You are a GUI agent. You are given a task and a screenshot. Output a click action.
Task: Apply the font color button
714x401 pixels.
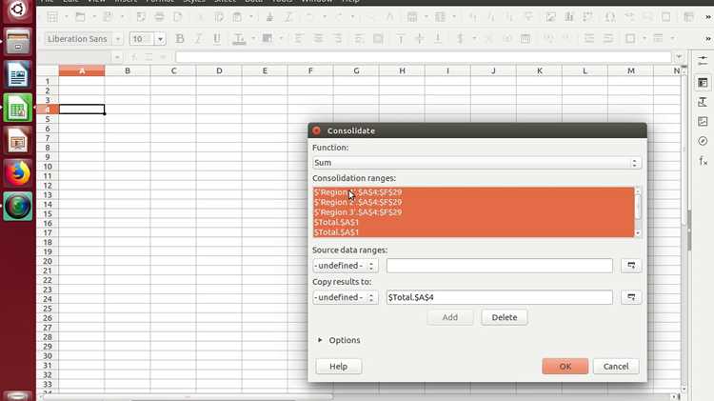(x=239, y=39)
